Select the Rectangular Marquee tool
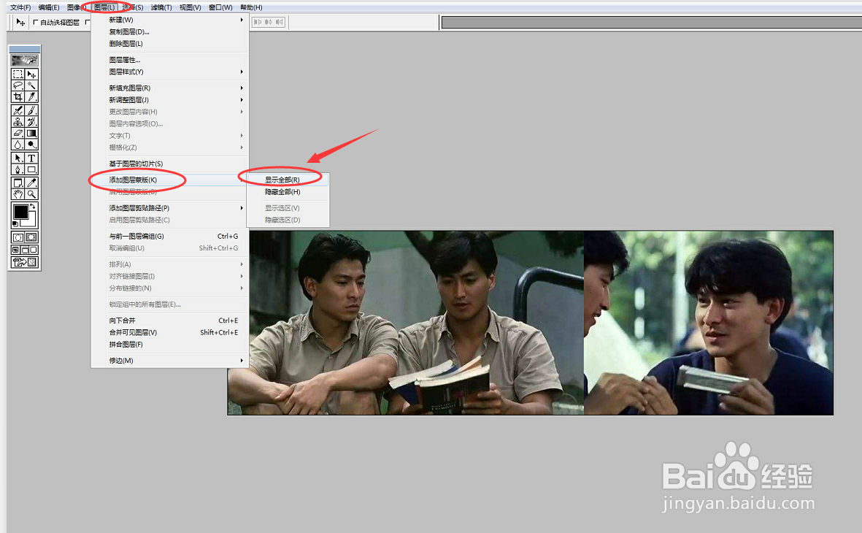 point(18,74)
